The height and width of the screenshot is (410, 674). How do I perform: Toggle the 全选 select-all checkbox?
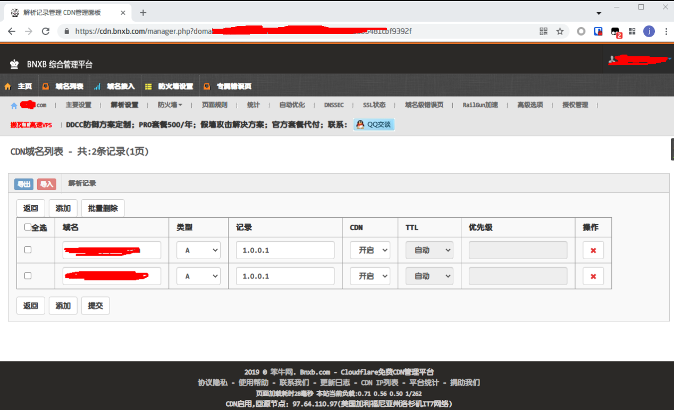(28, 227)
